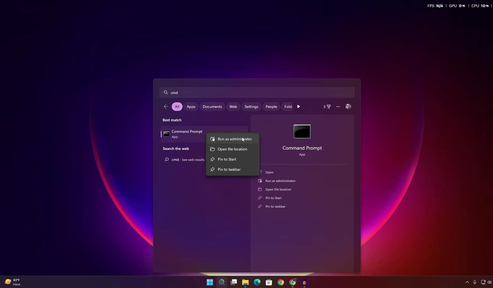Screen dimensions: 493x288
Task: Open File Explorer from the taskbar
Action: click(x=245, y=282)
